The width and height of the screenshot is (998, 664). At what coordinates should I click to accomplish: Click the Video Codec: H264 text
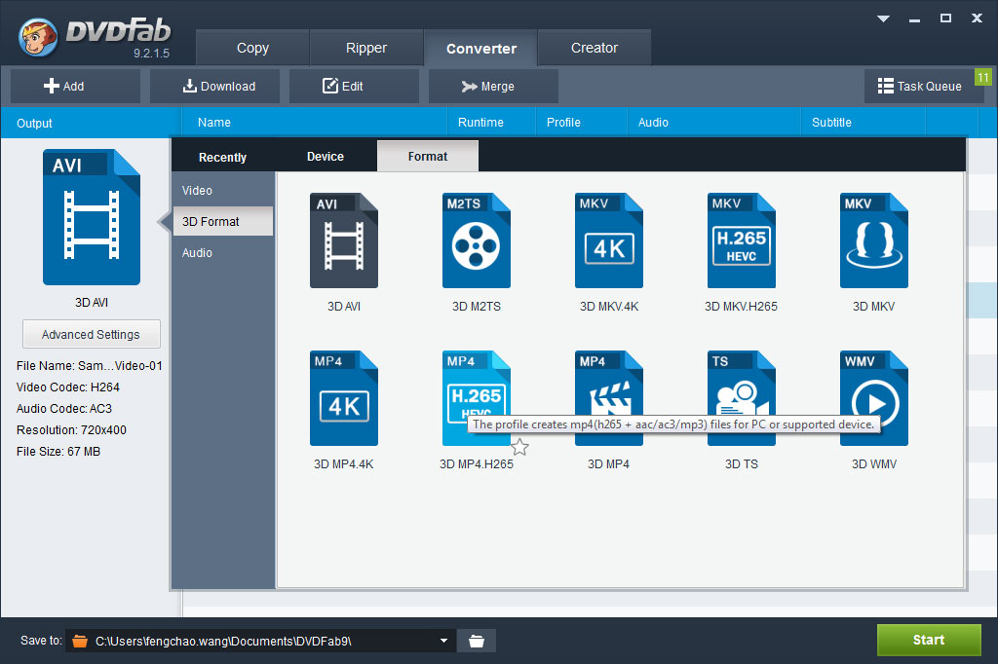68,387
